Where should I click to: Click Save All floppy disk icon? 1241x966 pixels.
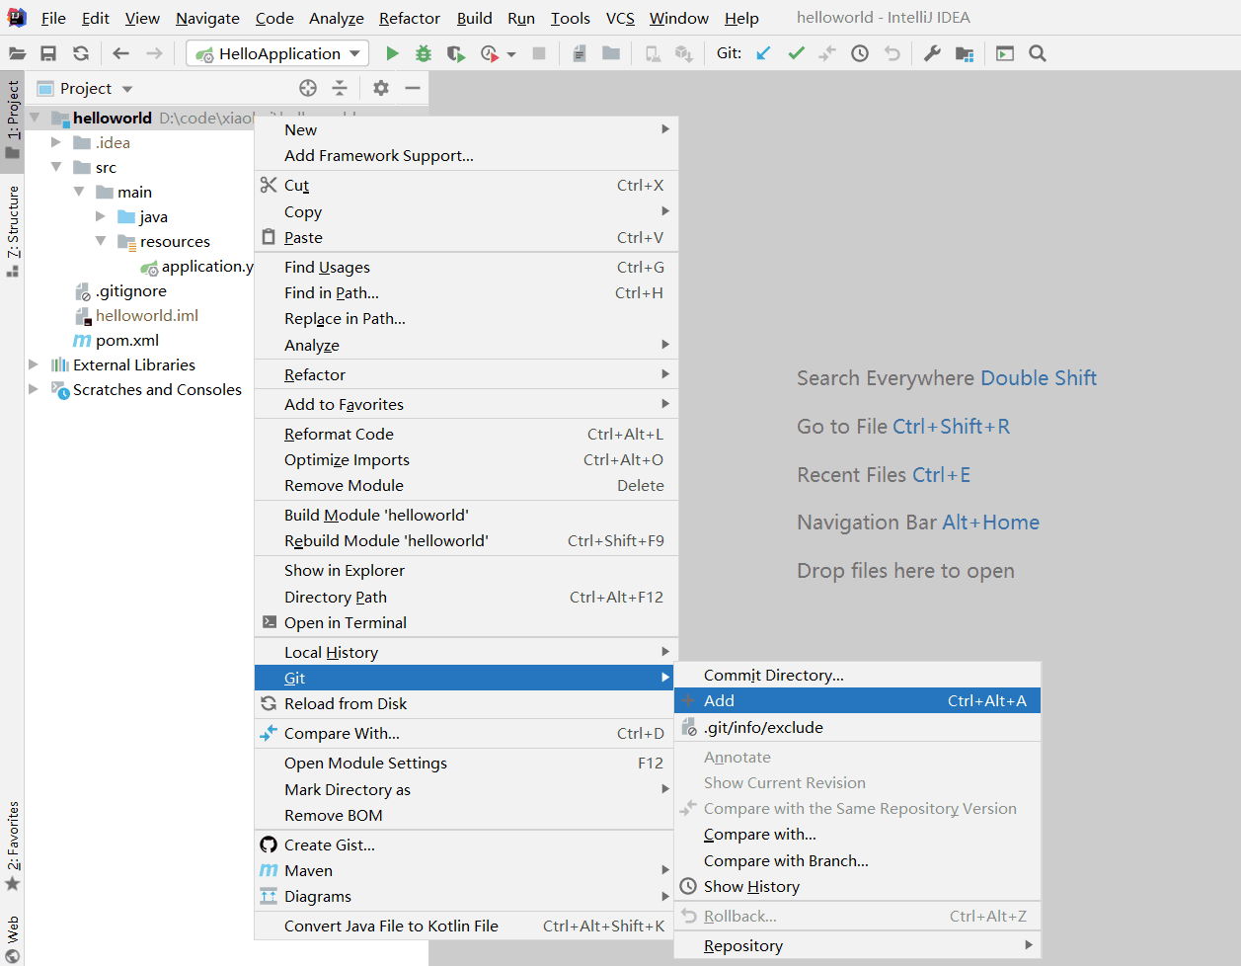coord(48,53)
